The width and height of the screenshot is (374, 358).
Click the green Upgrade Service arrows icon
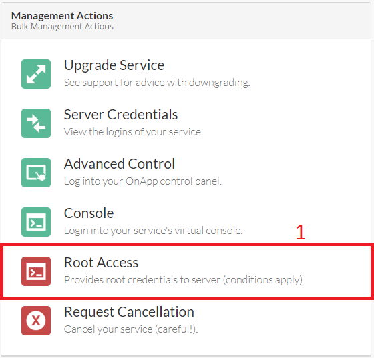(x=36, y=74)
